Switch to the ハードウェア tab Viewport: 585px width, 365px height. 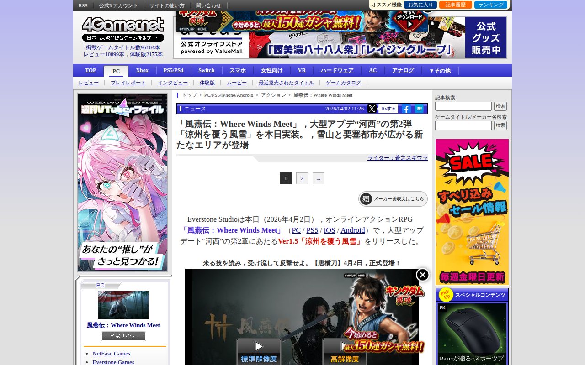pyautogui.click(x=337, y=70)
